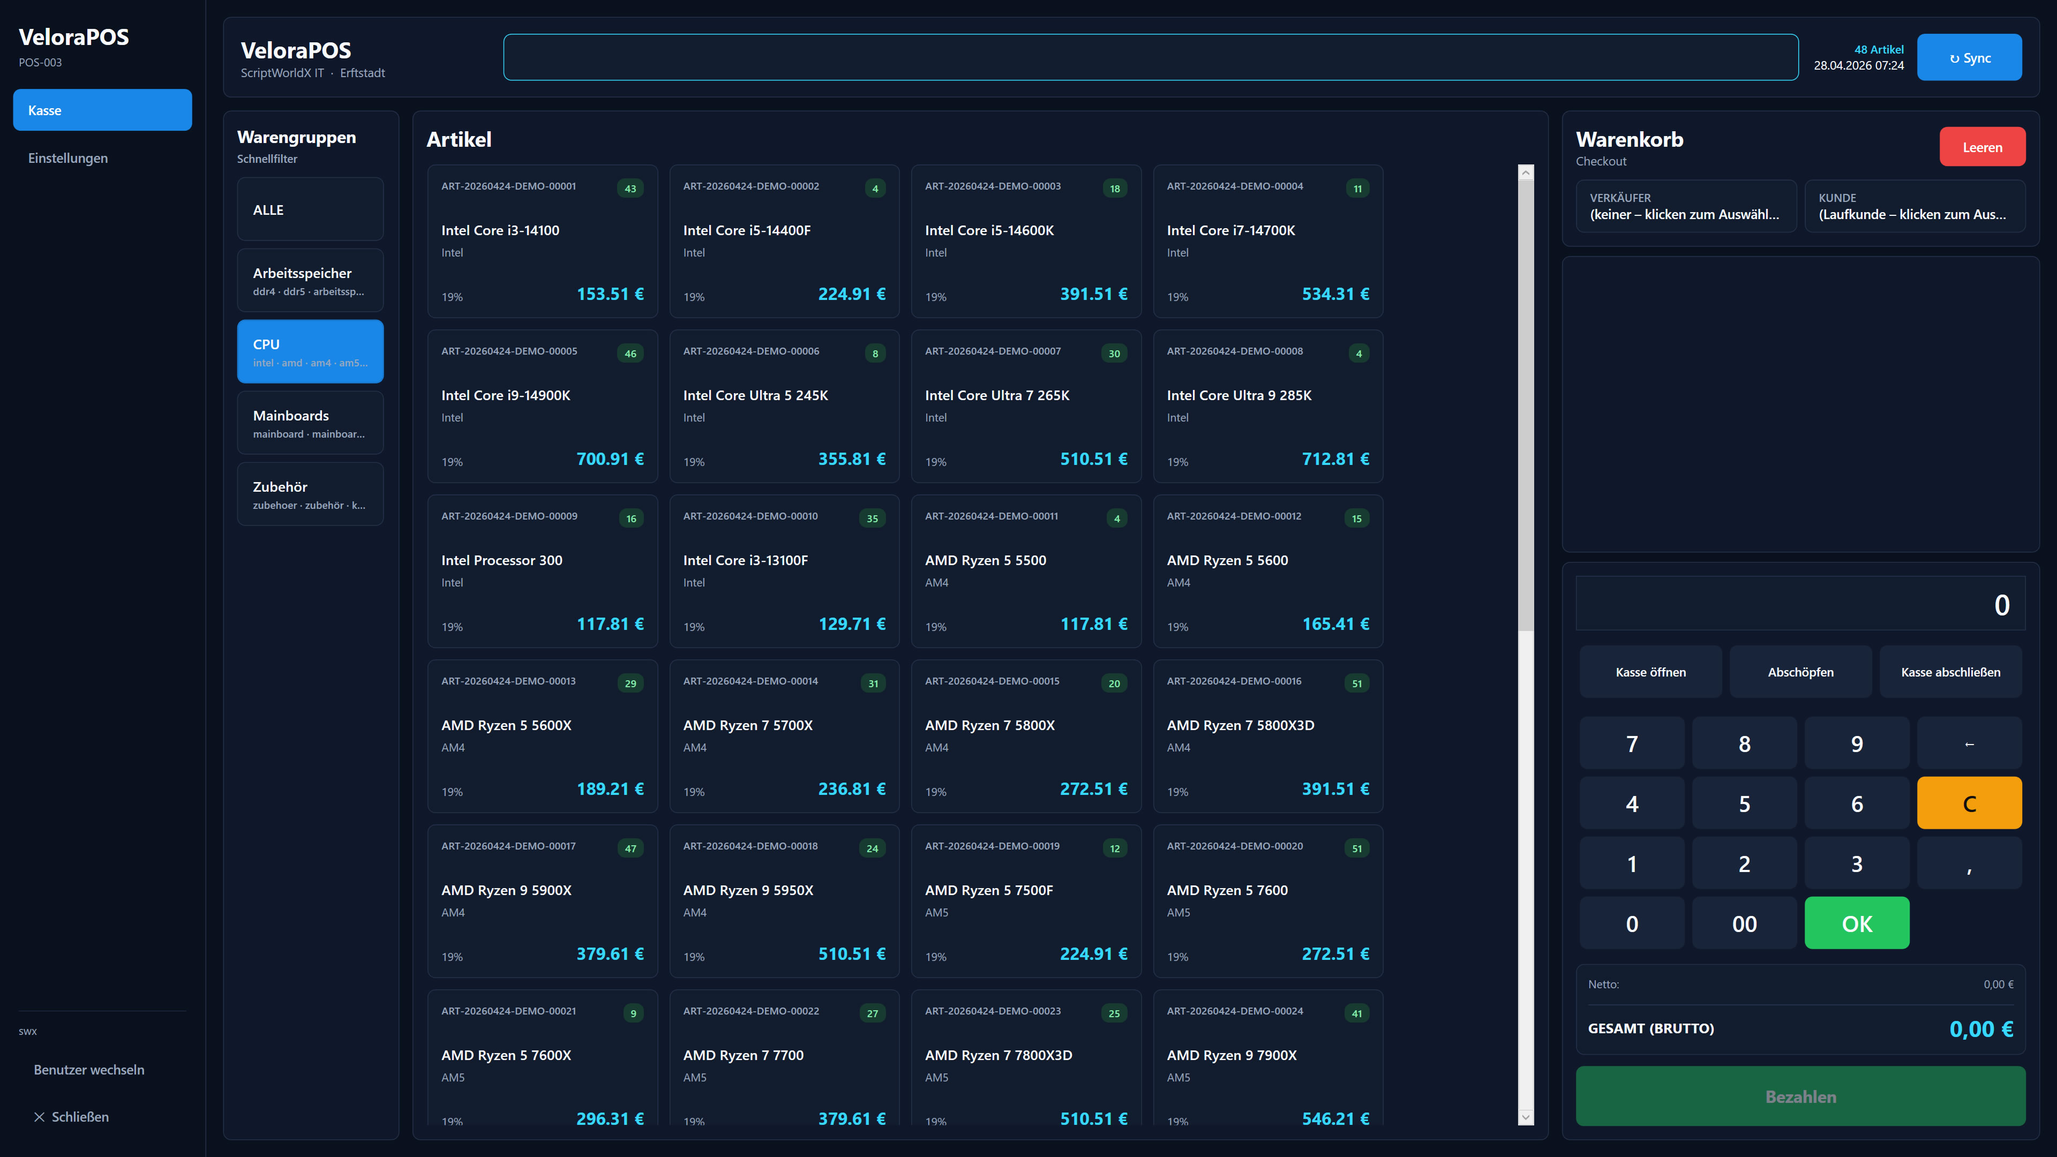Select the Intel Core i3-13100F article
Image resolution: width=2057 pixels, height=1157 pixels.
coord(784,571)
